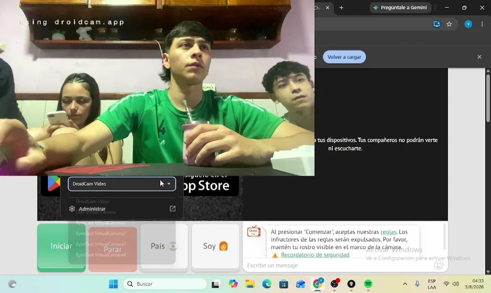This screenshot has height=293, width=491.
Task: Click the green Iniciar button
Action: [61, 247]
